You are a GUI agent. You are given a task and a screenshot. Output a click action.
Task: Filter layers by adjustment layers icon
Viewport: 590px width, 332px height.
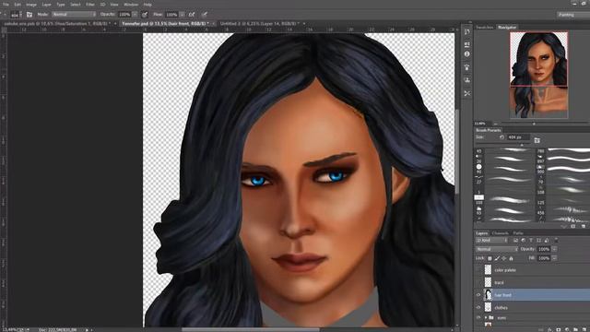tap(524, 240)
